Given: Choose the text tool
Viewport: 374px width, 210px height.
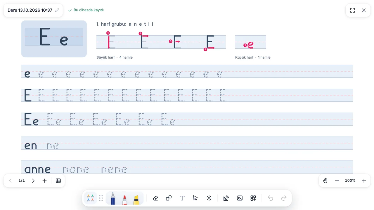Looking at the screenshot, I should (x=182, y=198).
